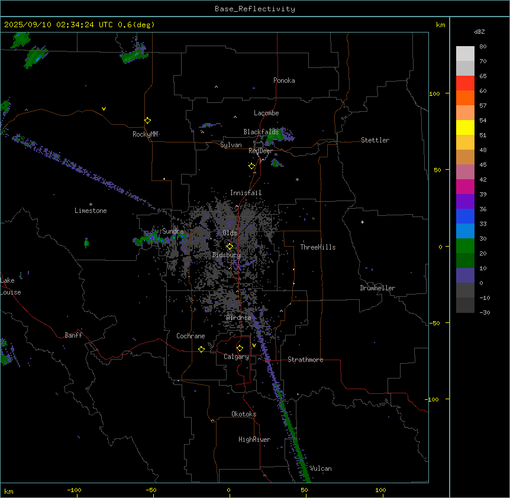
Task: Click the asterisk marker east of RedDeer
Action: point(297,179)
